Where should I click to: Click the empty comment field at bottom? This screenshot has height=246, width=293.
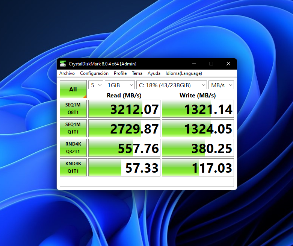146,182
